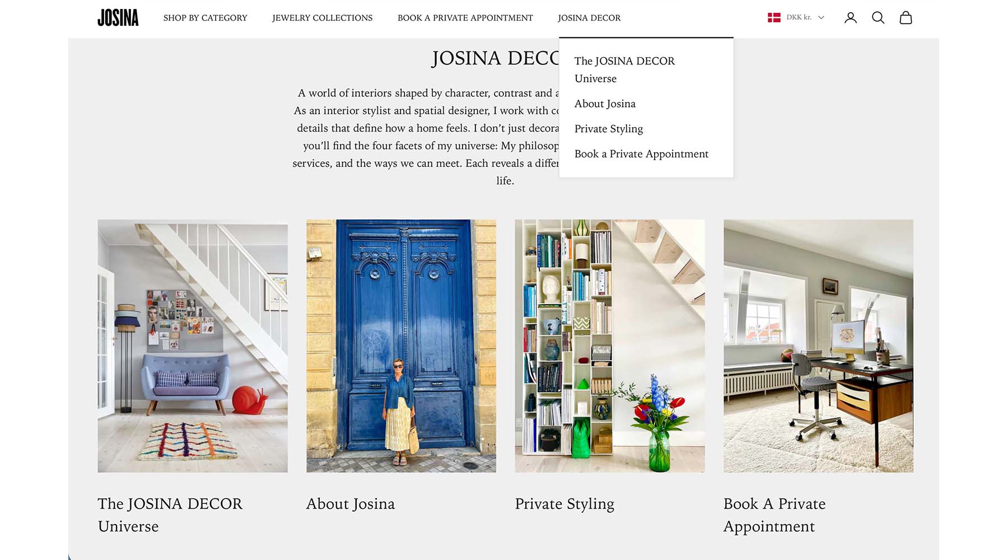This screenshot has height=560, width=1008.
Task: Open the shopping bag cart icon
Action: [906, 18]
